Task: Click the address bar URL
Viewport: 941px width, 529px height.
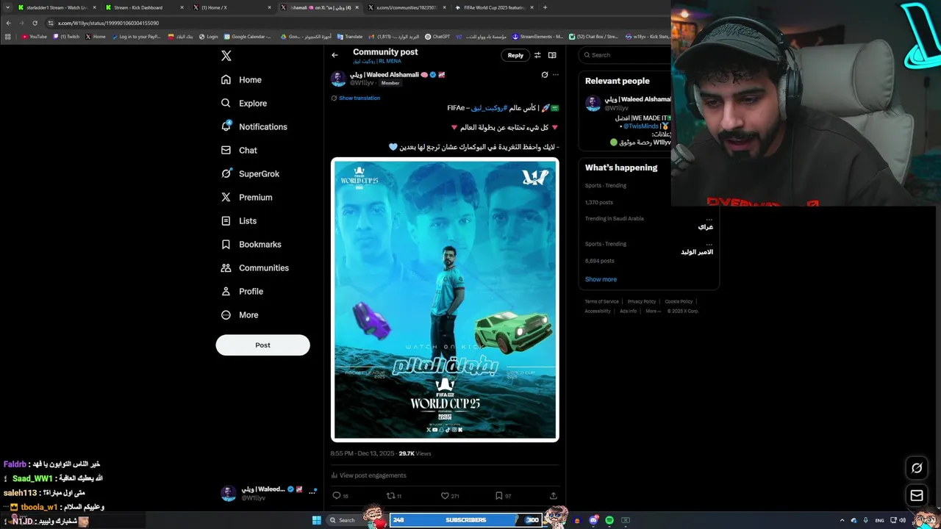Action: 108,23
